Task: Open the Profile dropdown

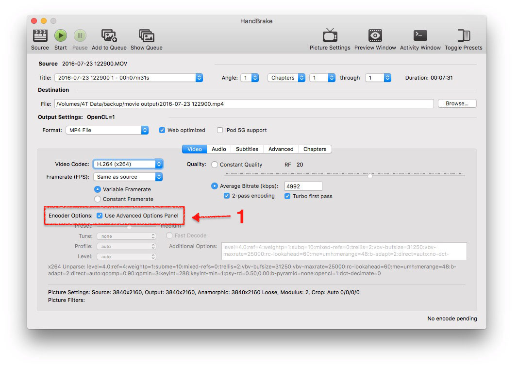Action: click(126, 247)
